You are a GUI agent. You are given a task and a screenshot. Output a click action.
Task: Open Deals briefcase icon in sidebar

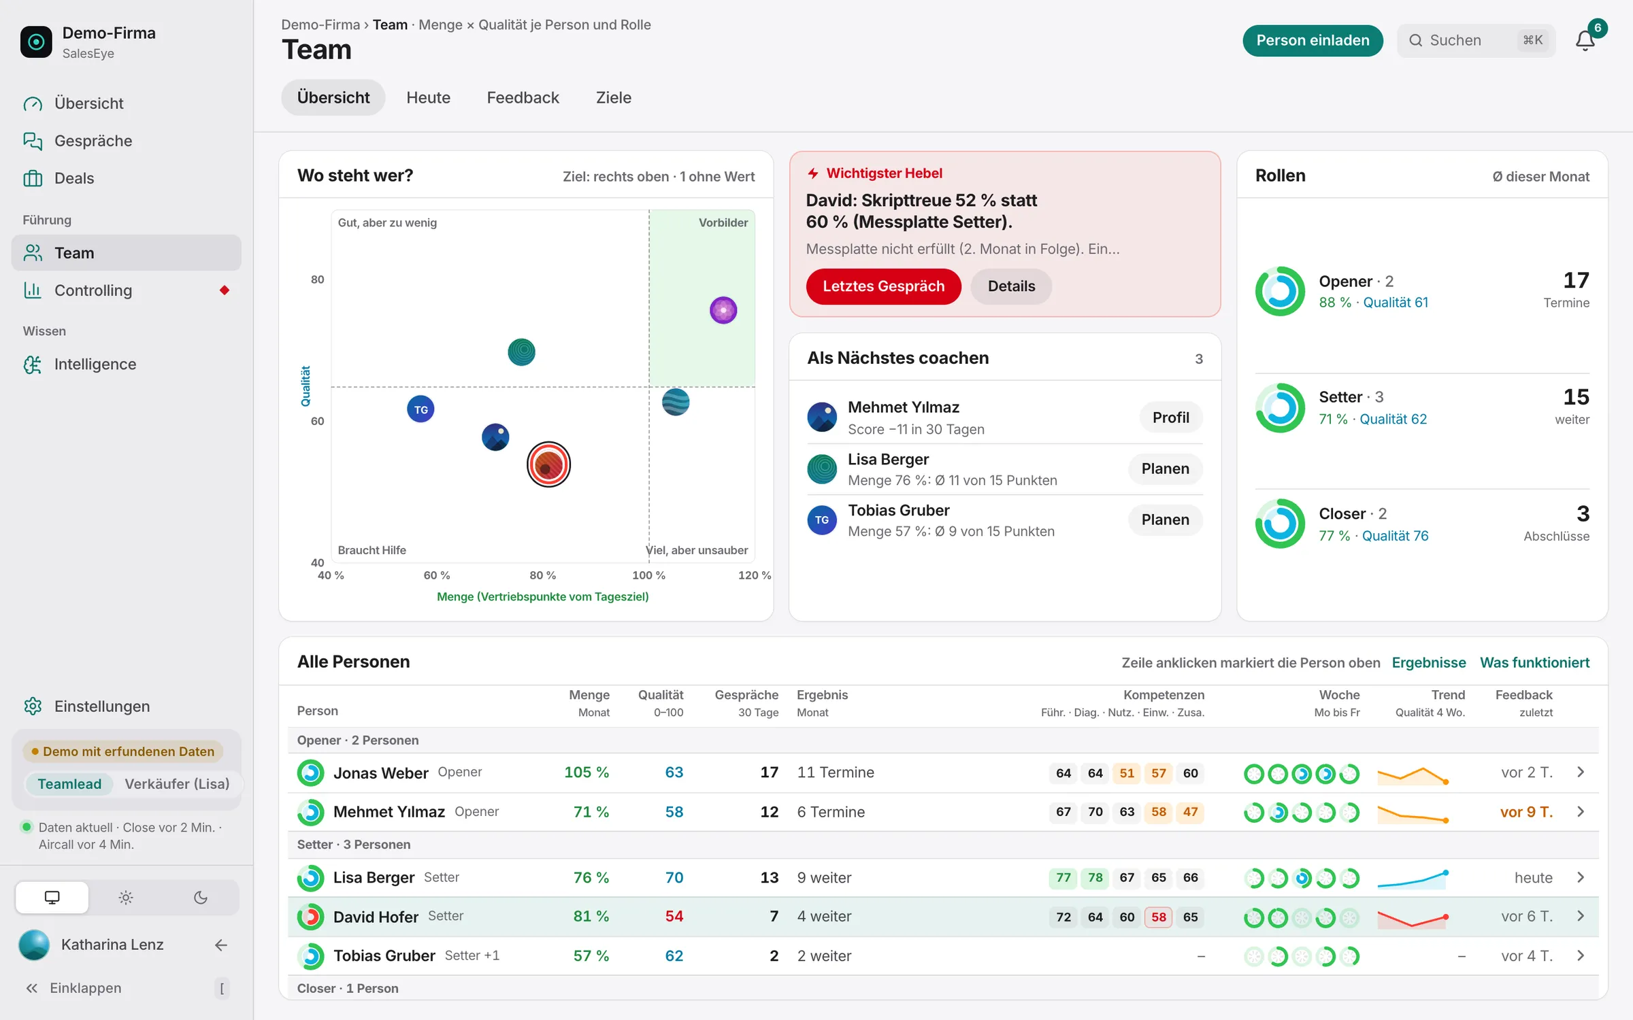[33, 178]
